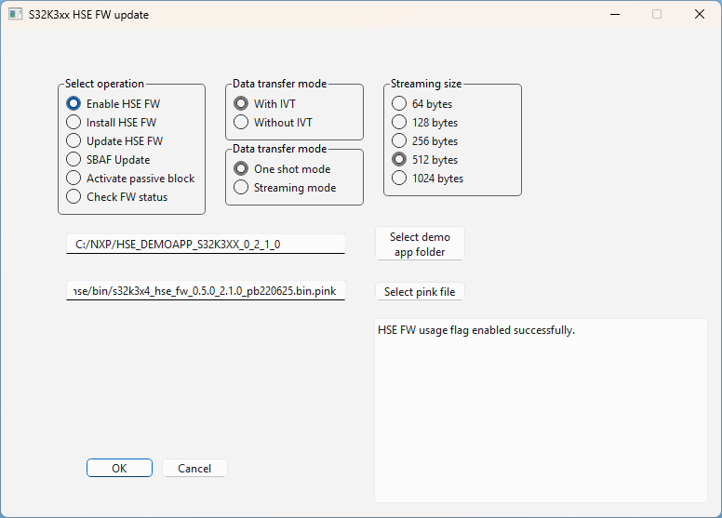
Task: Select Check FW status operation
Action: 74,196
